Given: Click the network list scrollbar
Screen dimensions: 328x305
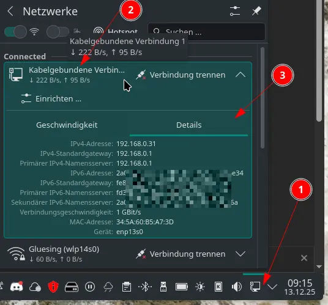Looking at the screenshot, I should coord(263,98).
